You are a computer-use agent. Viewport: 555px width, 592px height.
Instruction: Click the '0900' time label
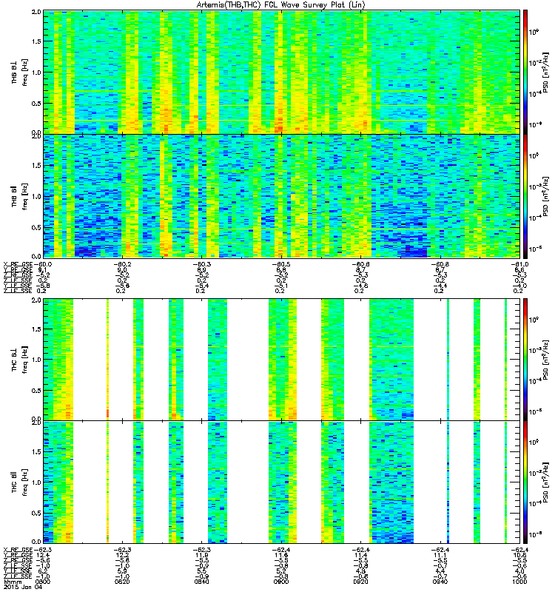[281, 582]
